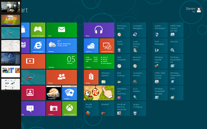The height and width of the screenshot is (129, 207).
Task: Open Windows PowerShell ISE (x86) tile
Action: [x=160, y=93]
